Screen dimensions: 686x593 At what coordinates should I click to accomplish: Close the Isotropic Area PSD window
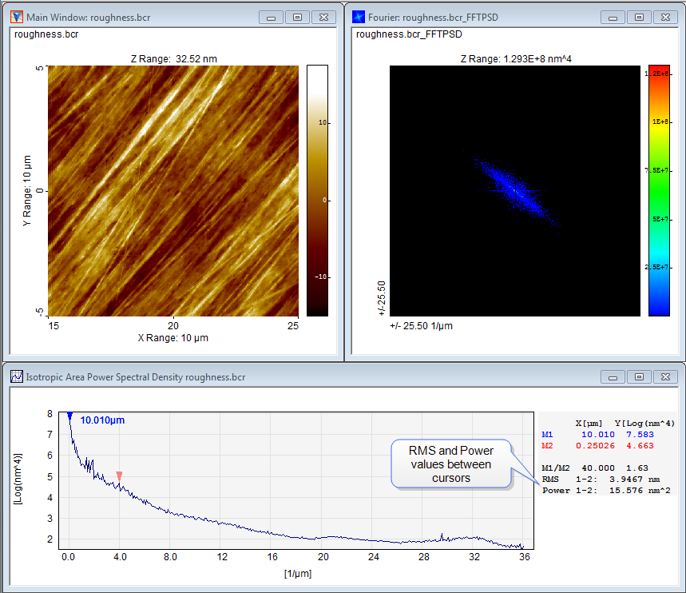[x=665, y=377]
